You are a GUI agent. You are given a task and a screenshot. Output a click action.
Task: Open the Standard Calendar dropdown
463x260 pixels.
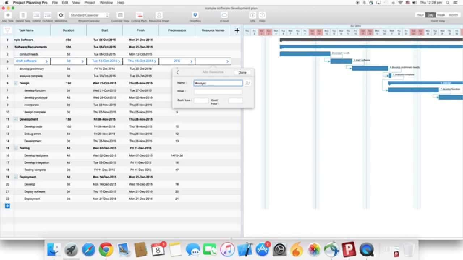coord(89,15)
